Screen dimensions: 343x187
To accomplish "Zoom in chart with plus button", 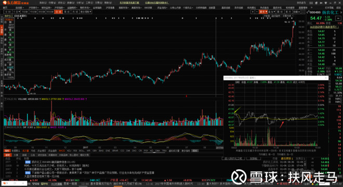I will [x=253, y=11].
